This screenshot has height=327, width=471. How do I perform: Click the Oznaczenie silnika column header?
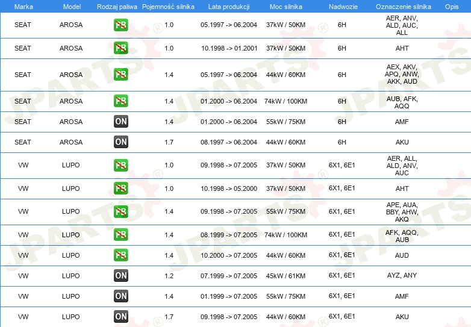pyautogui.click(x=403, y=7)
